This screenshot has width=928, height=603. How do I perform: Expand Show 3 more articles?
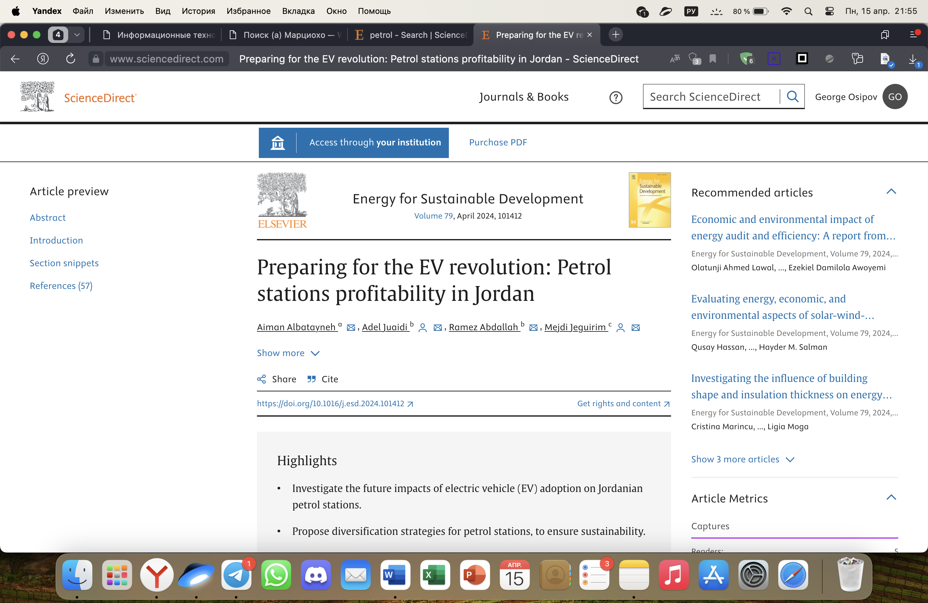(x=742, y=459)
